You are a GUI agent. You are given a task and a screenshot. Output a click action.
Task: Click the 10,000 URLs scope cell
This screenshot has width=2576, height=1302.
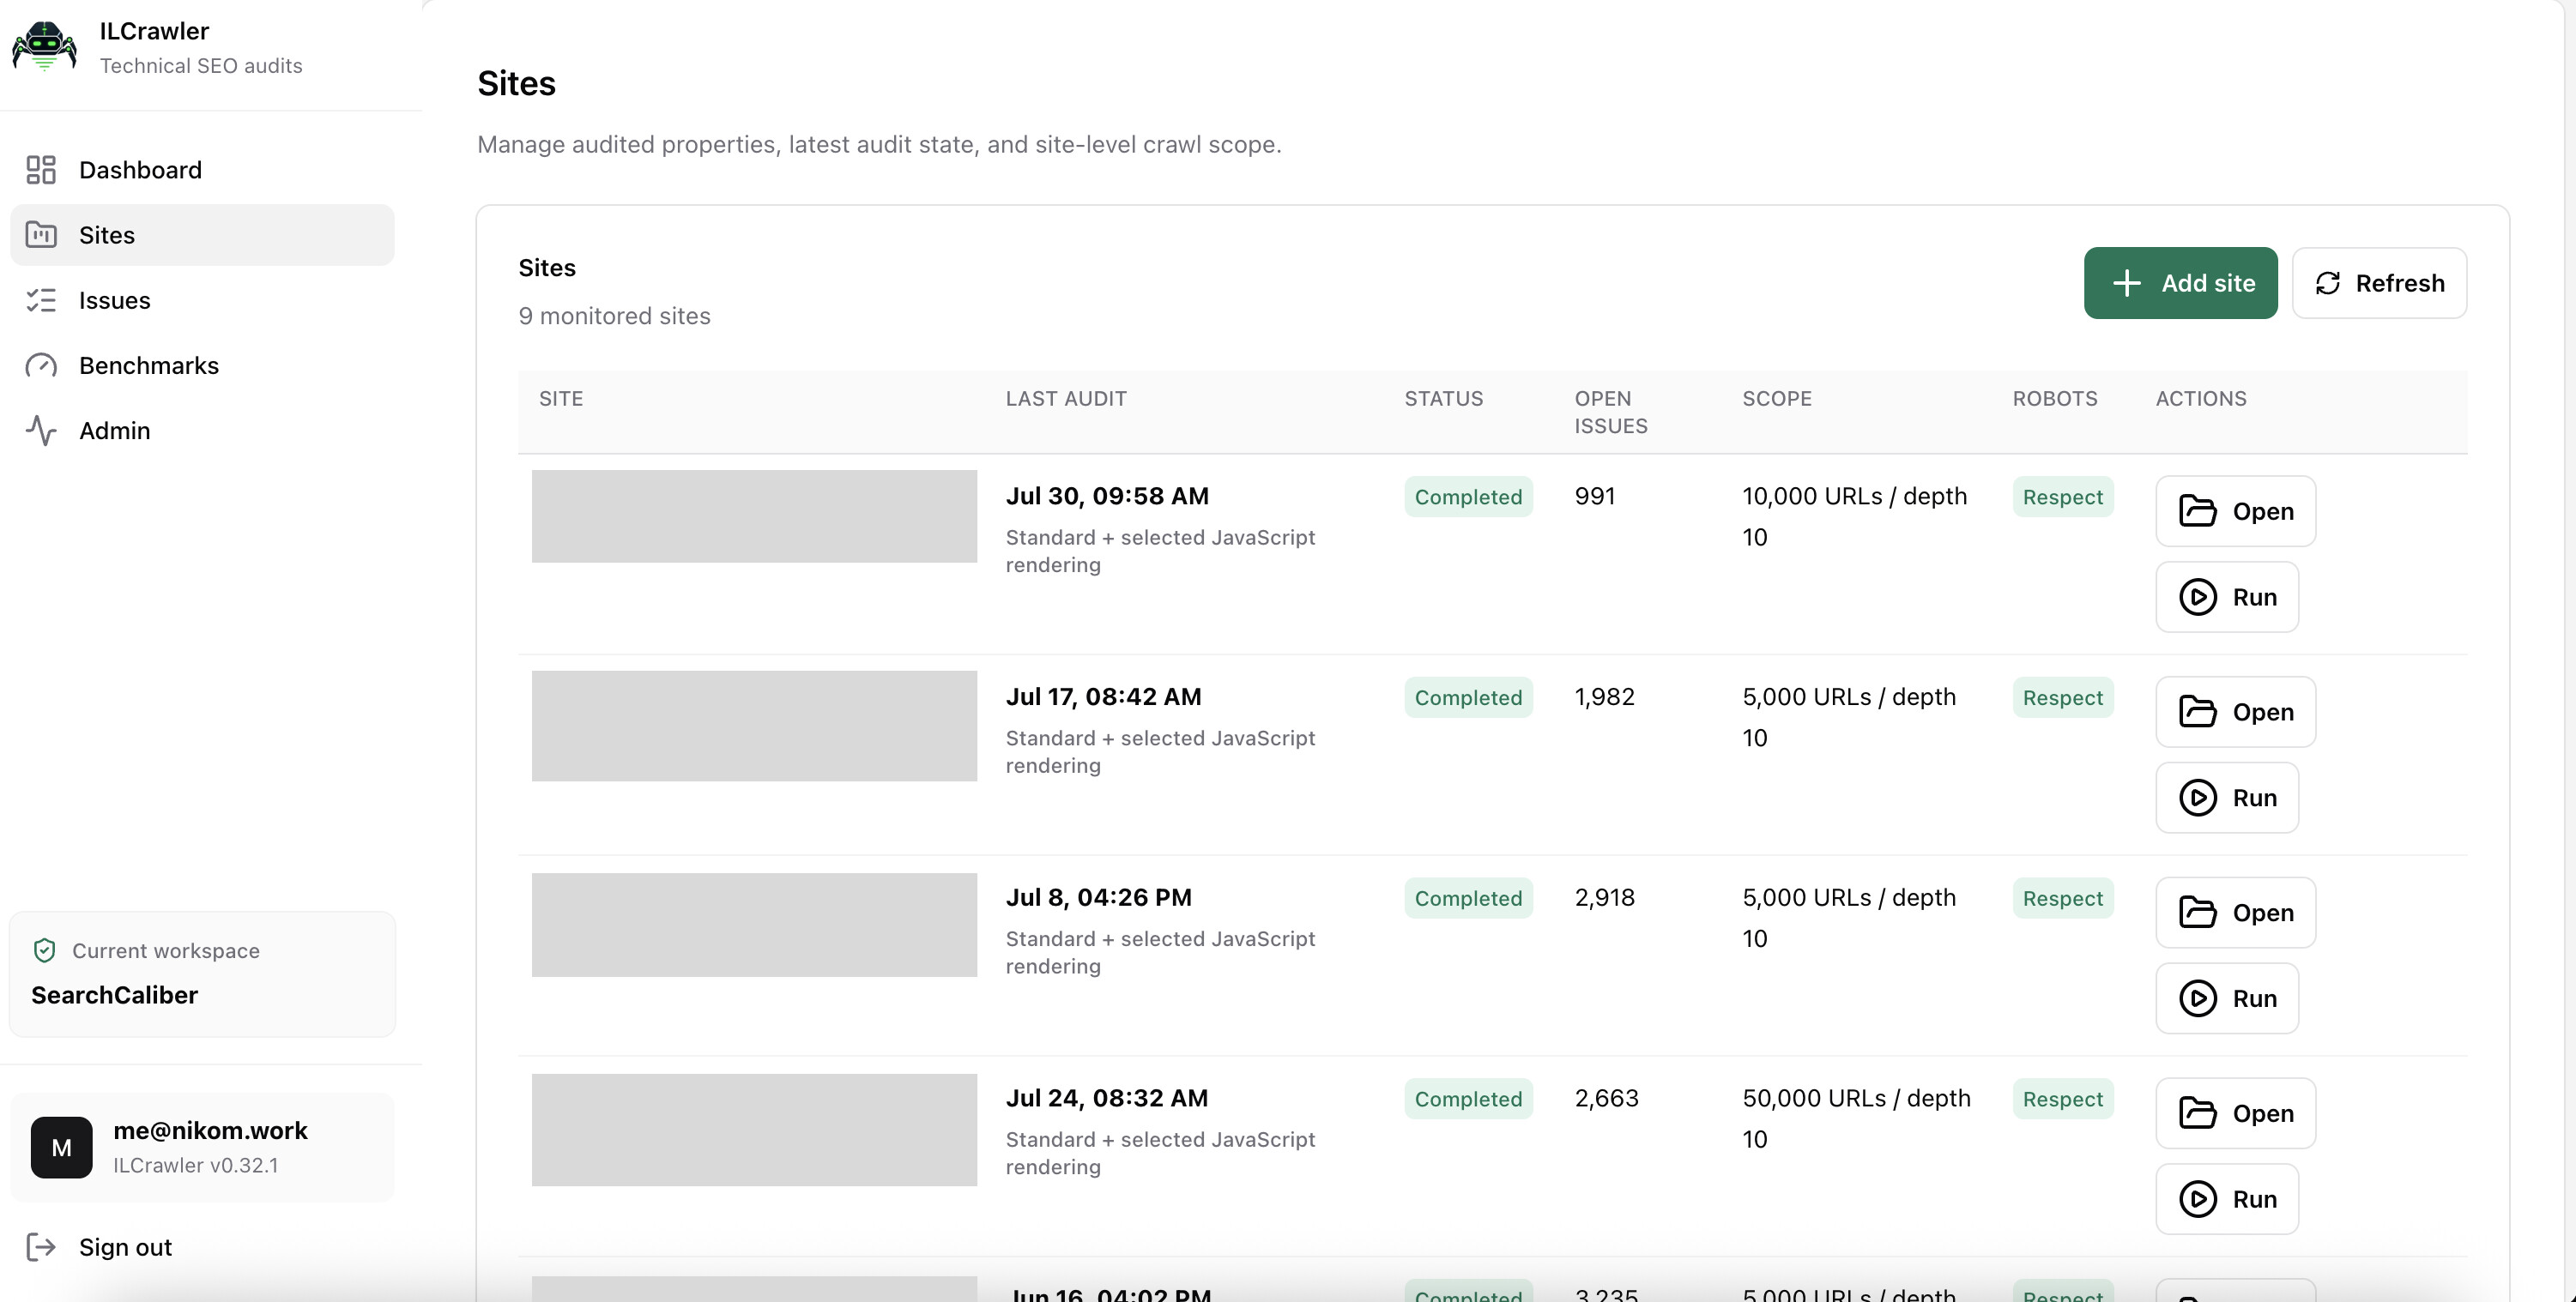coord(1855,516)
